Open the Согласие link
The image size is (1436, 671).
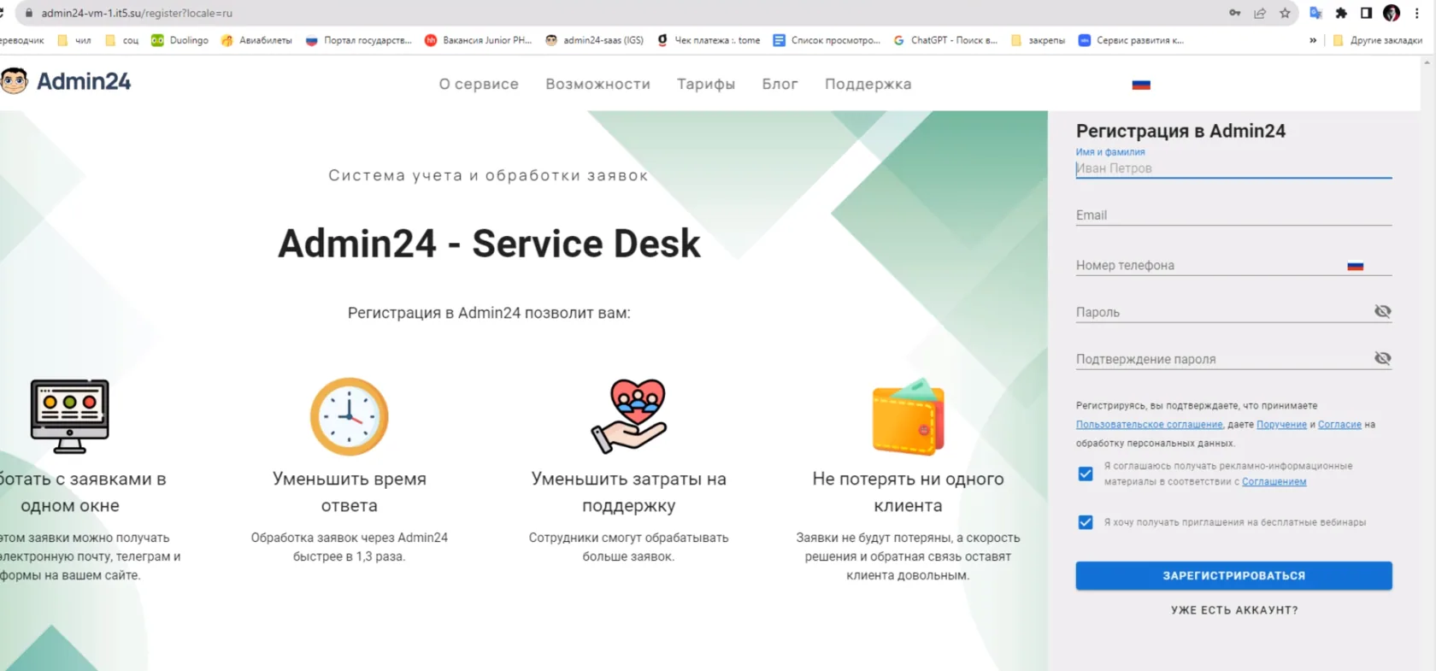coord(1339,425)
